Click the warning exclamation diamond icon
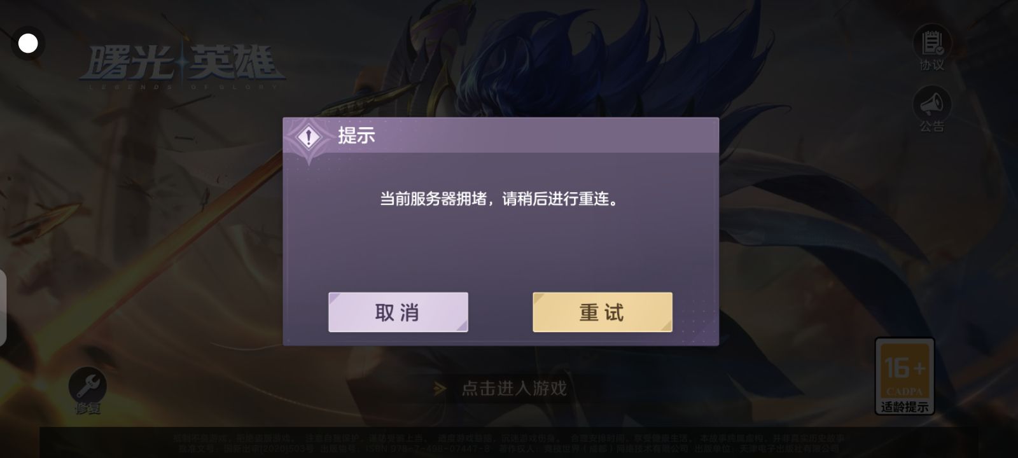 click(x=309, y=137)
